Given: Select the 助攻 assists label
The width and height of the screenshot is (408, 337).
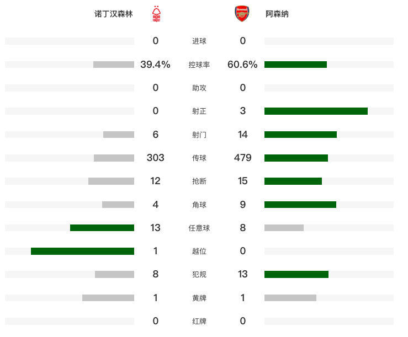Looking at the screenshot, I should coord(199,88).
